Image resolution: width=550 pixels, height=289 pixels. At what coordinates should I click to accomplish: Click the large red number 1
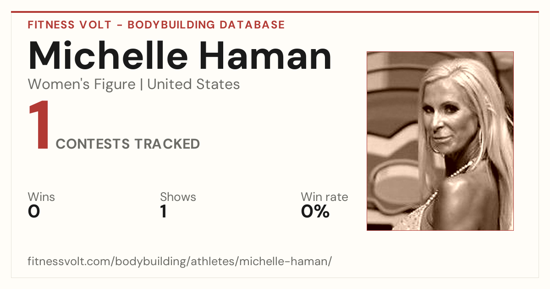pyautogui.click(x=39, y=126)
